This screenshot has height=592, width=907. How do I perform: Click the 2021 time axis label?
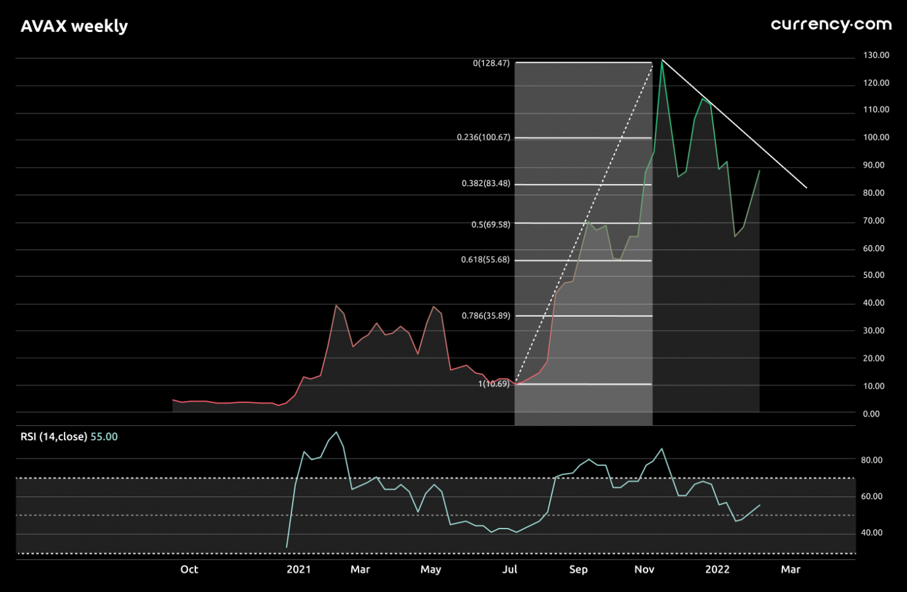point(299,569)
